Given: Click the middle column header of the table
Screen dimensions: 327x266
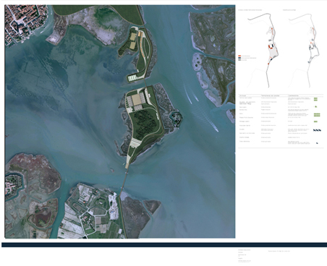Looking at the screenshot, I should pyautogui.click(x=271, y=95).
